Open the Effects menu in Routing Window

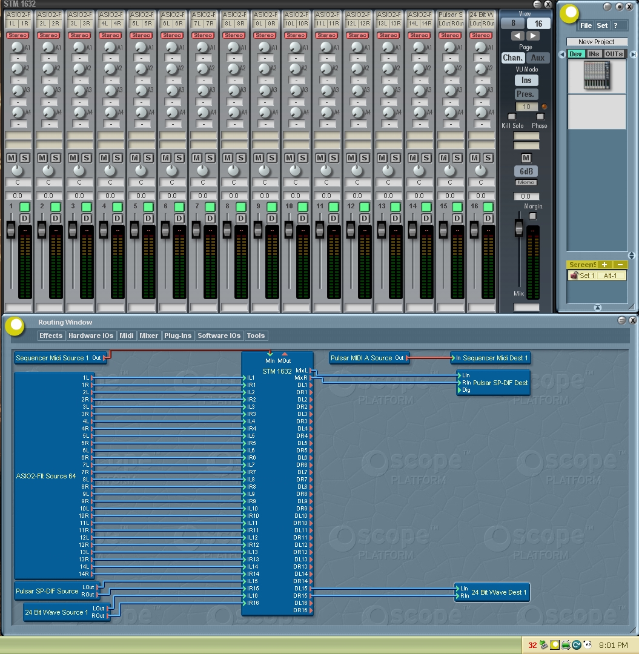click(51, 335)
